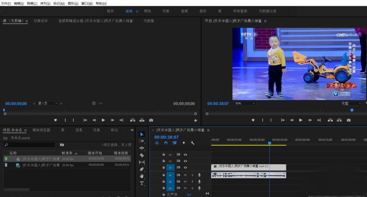Expand the project panel tabs overflow chevron

click(132, 130)
